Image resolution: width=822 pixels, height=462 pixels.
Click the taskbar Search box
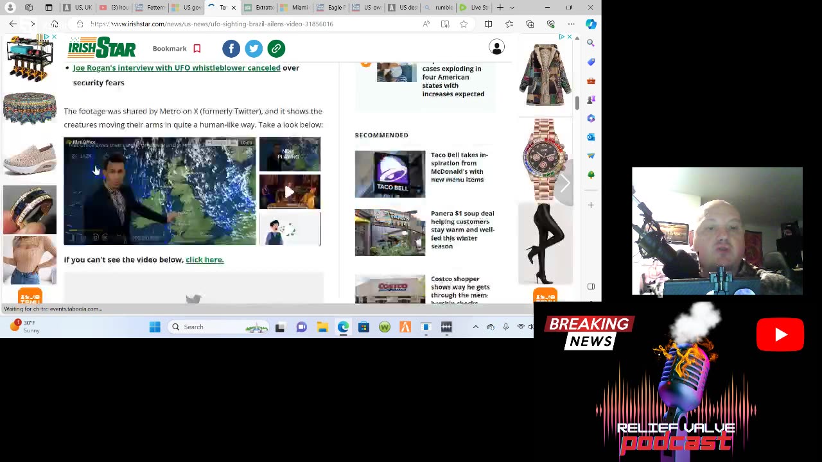coord(218,327)
